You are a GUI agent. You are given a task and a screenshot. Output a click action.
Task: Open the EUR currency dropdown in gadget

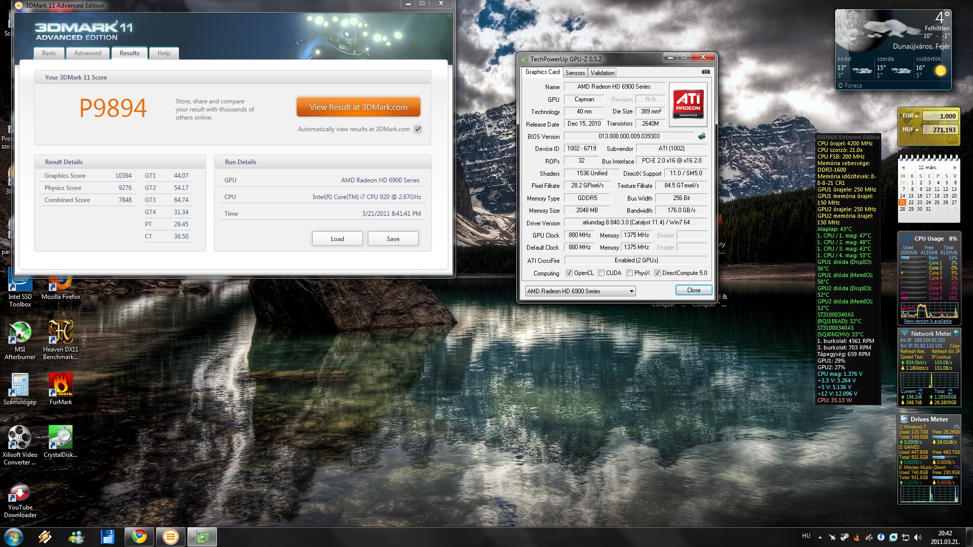point(910,116)
